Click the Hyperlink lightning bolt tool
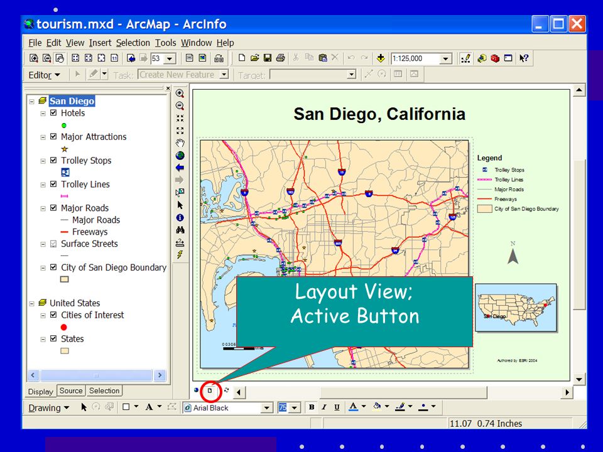This screenshot has width=603, height=452. pos(180,254)
